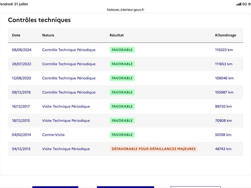Click the Contre-Visite entry

pyautogui.click(x=53, y=135)
